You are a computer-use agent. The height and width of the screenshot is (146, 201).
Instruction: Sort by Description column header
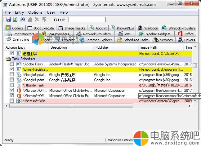[71, 47]
